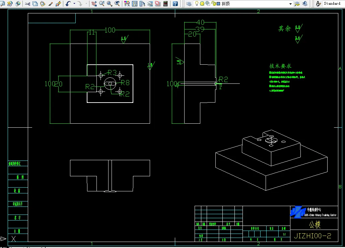Open the Tool Palettes window icon
Screen dimensions: 345x248
tap(142, 4)
